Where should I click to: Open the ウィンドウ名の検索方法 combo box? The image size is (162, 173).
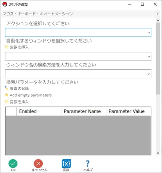click(x=78, y=74)
